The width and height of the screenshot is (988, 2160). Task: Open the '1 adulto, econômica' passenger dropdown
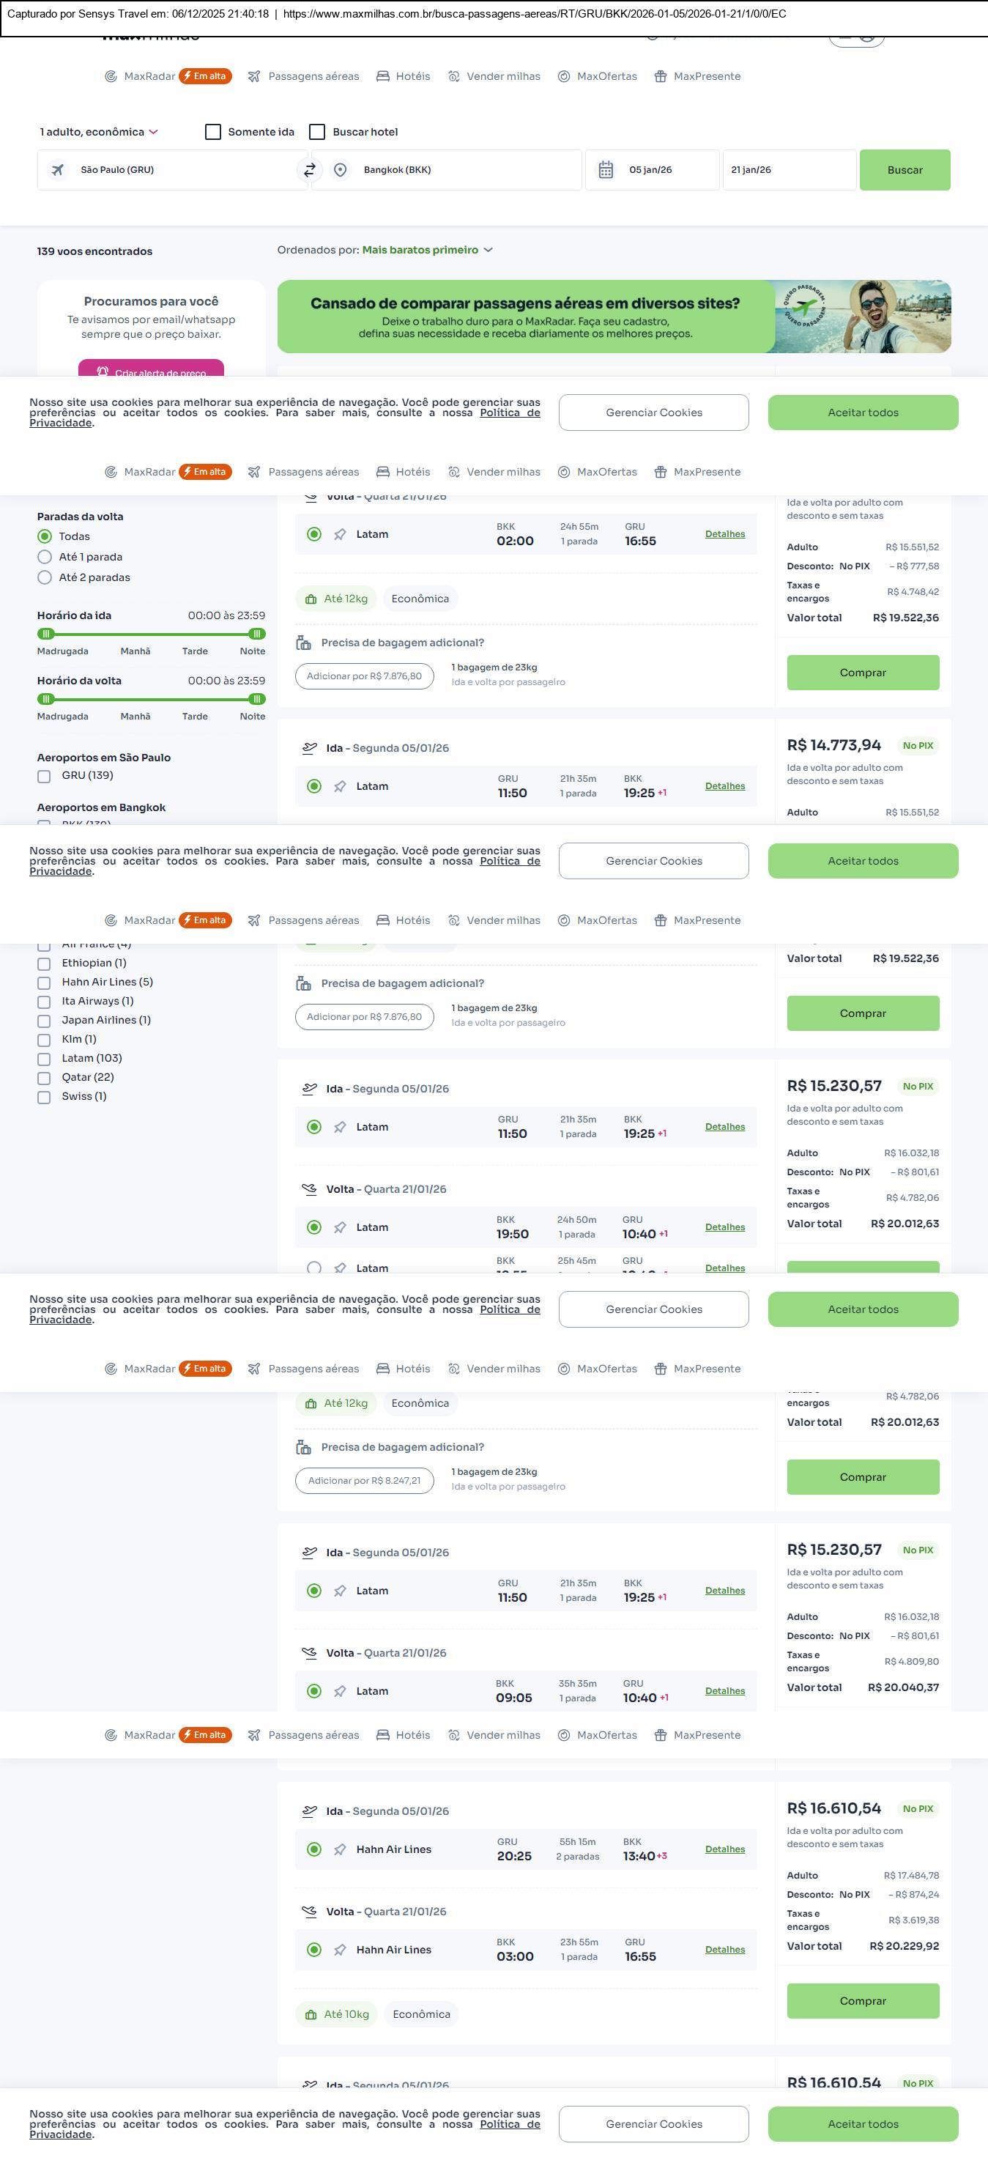coord(99,132)
